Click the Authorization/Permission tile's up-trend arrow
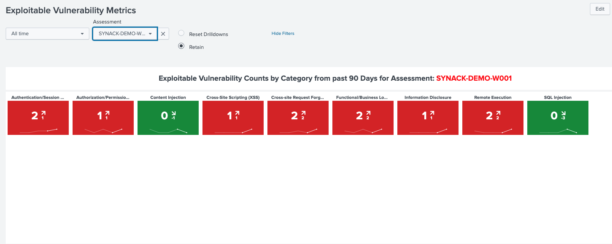This screenshot has width=612, height=244. point(108,113)
